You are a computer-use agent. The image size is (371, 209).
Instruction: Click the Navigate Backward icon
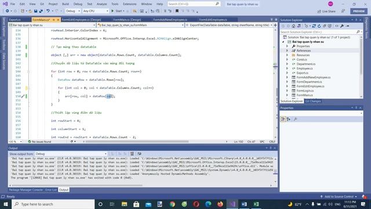point(8,11)
